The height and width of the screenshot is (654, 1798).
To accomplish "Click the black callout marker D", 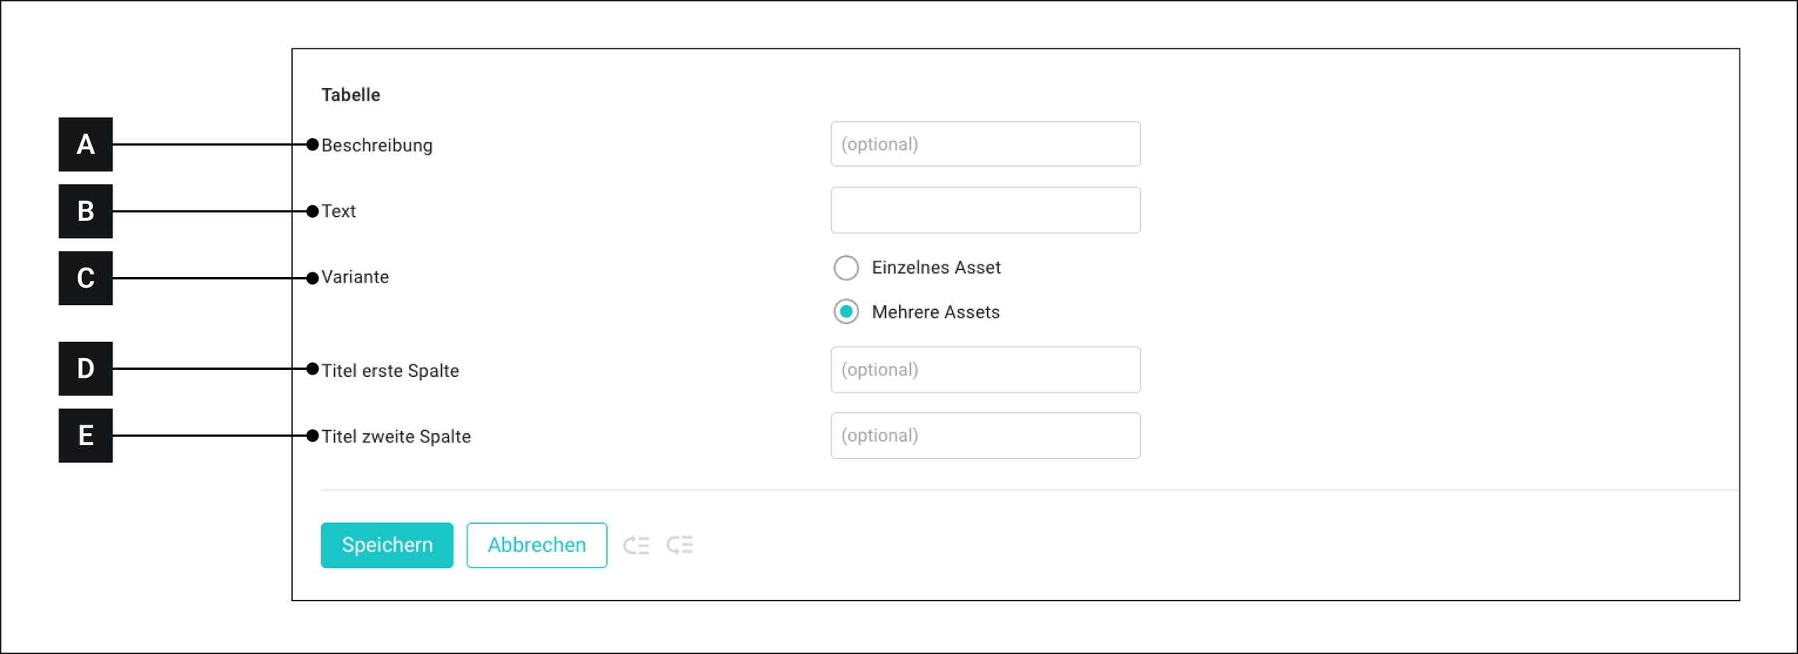I will (x=86, y=368).
